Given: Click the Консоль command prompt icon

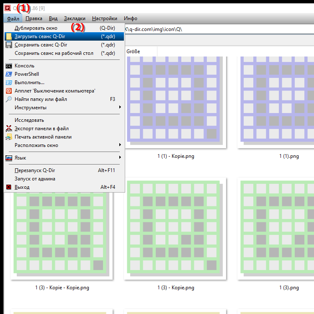Looking at the screenshot, I should point(9,66).
